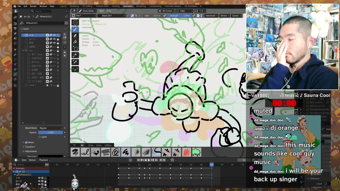This screenshot has width=340, height=191.
Task: Toggle the lock on sea group
Action: click(x=58, y=50)
